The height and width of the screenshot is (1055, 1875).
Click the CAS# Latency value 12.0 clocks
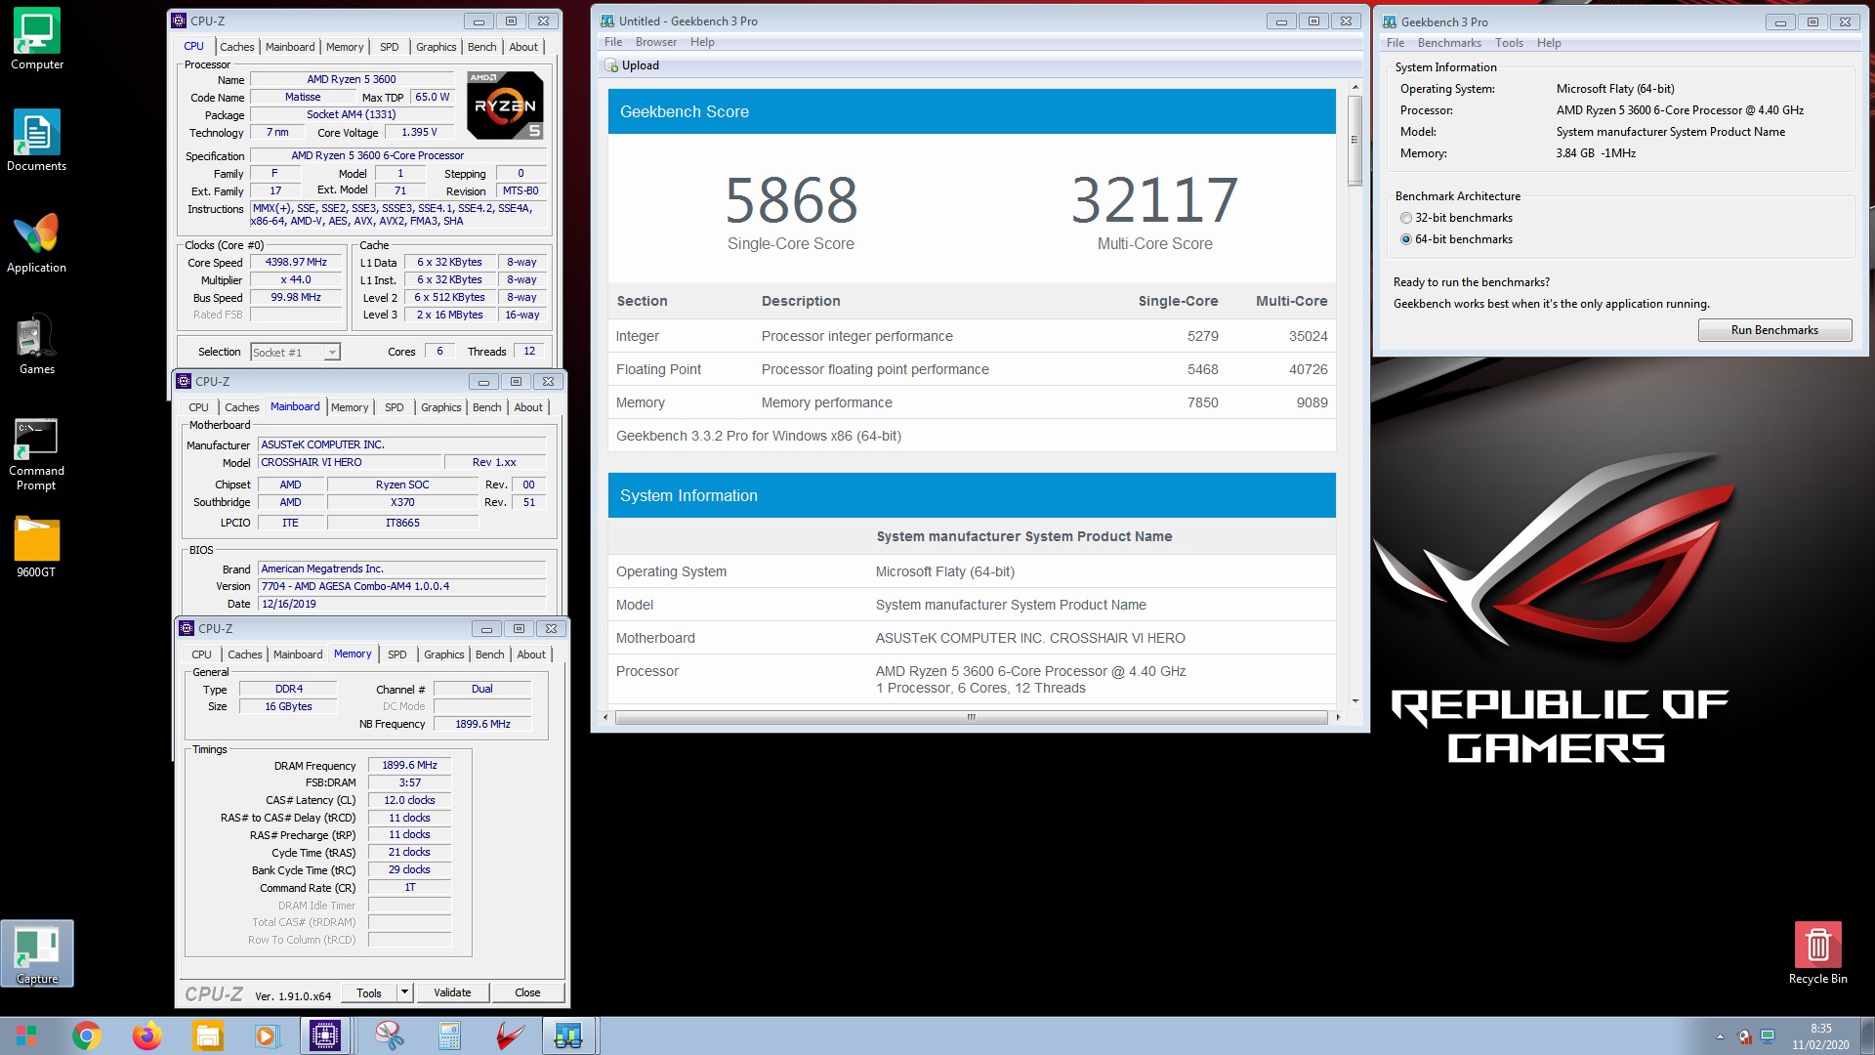tap(410, 800)
